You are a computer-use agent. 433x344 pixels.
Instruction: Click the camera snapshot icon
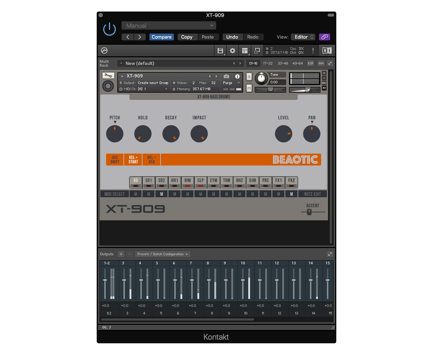(x=226, y=76)
